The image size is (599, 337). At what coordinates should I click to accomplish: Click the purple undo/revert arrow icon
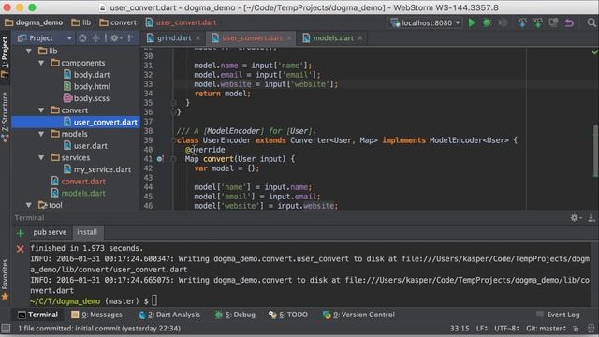tap(569, 22)
